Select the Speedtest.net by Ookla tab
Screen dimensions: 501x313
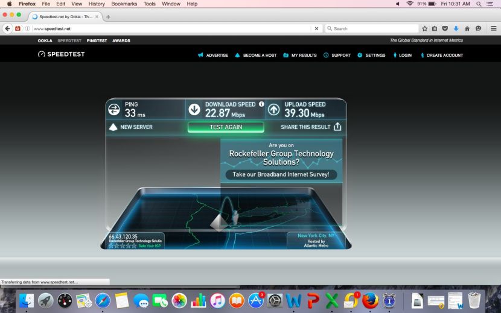(x=66, y=17)
